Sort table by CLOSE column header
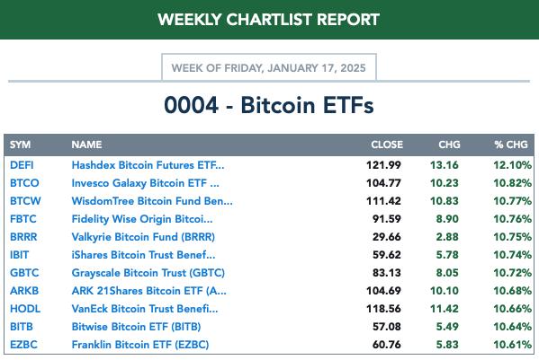 click(387, 145)
